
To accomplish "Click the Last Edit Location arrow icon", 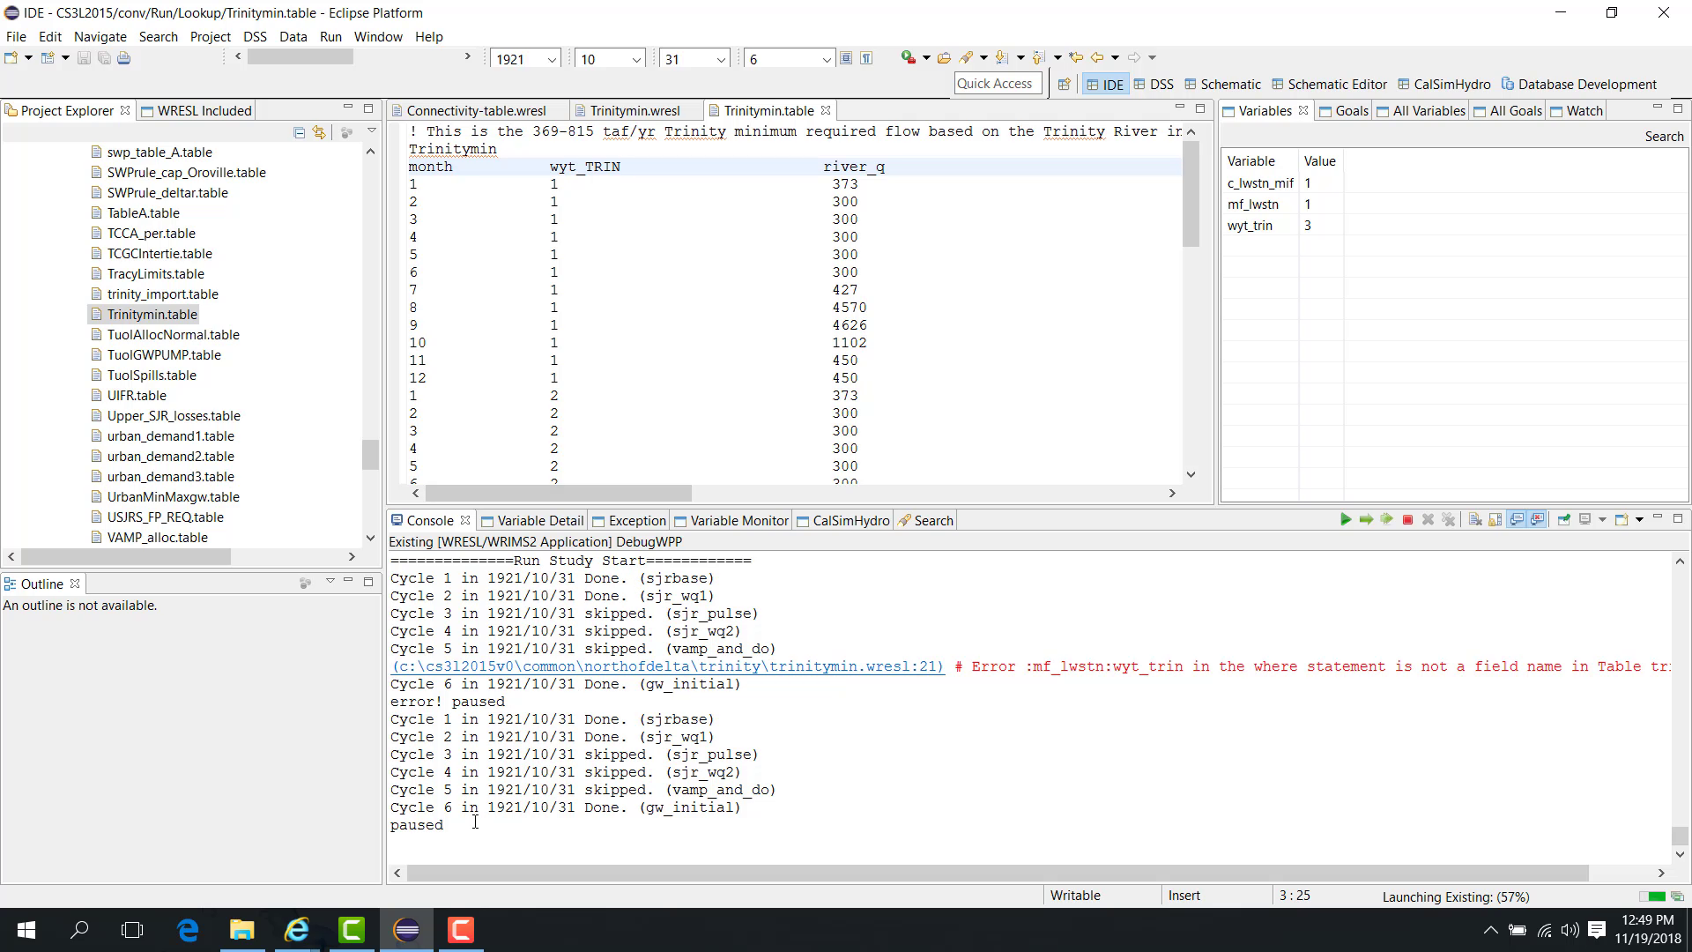I will (1076, 58).
